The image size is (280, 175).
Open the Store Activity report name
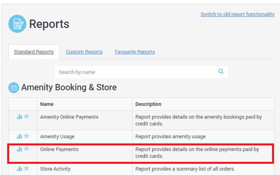click(55, 169)
